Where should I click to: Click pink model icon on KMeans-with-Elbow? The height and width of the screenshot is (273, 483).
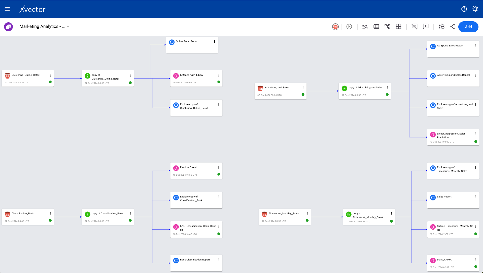[x=176, y=76]
